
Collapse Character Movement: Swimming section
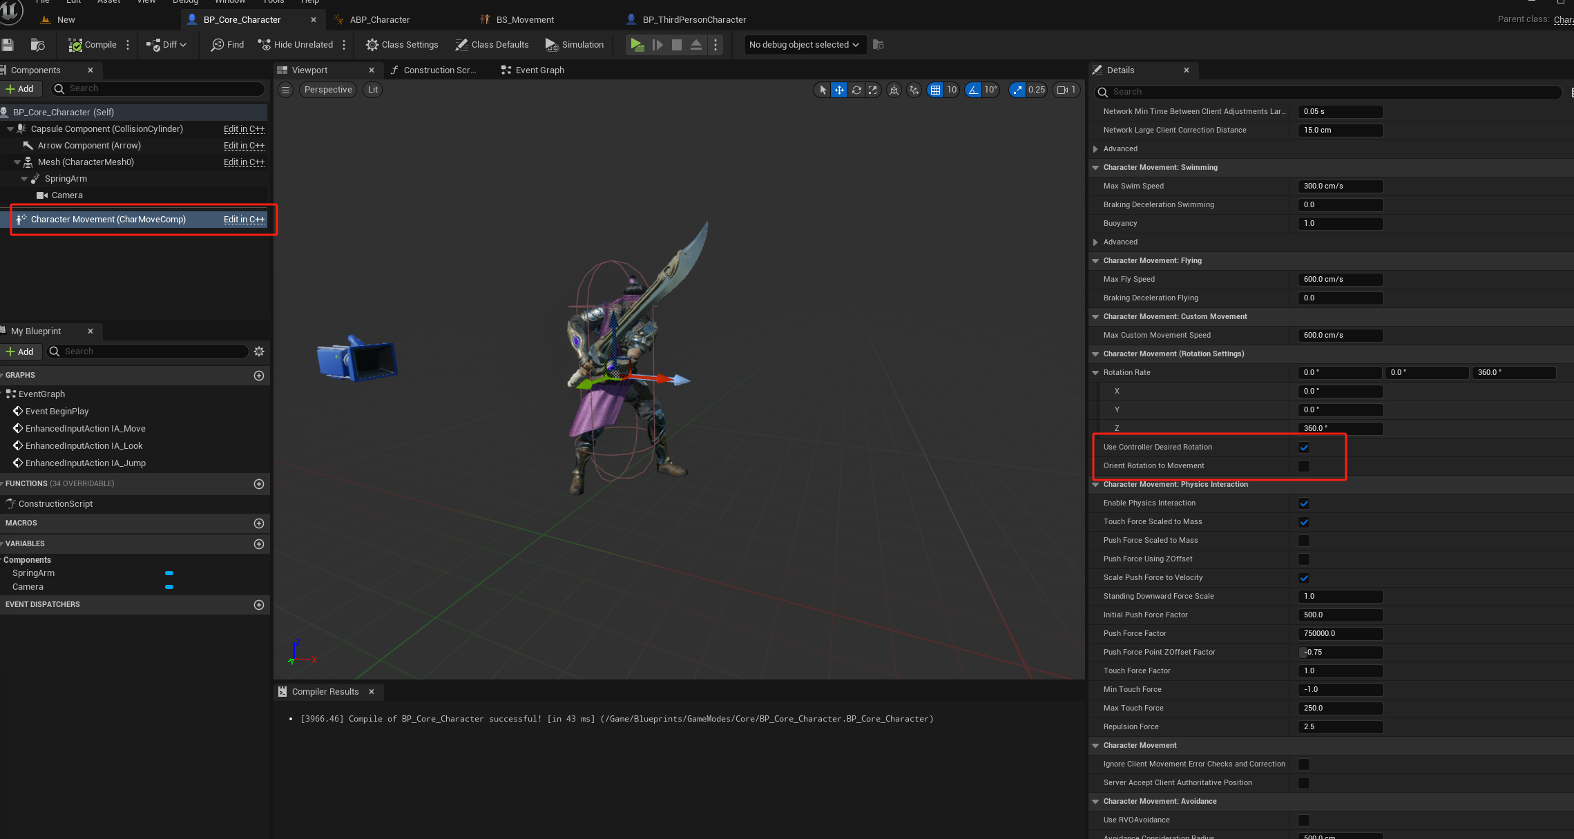pyautogui.click(x=1095, y=168)
